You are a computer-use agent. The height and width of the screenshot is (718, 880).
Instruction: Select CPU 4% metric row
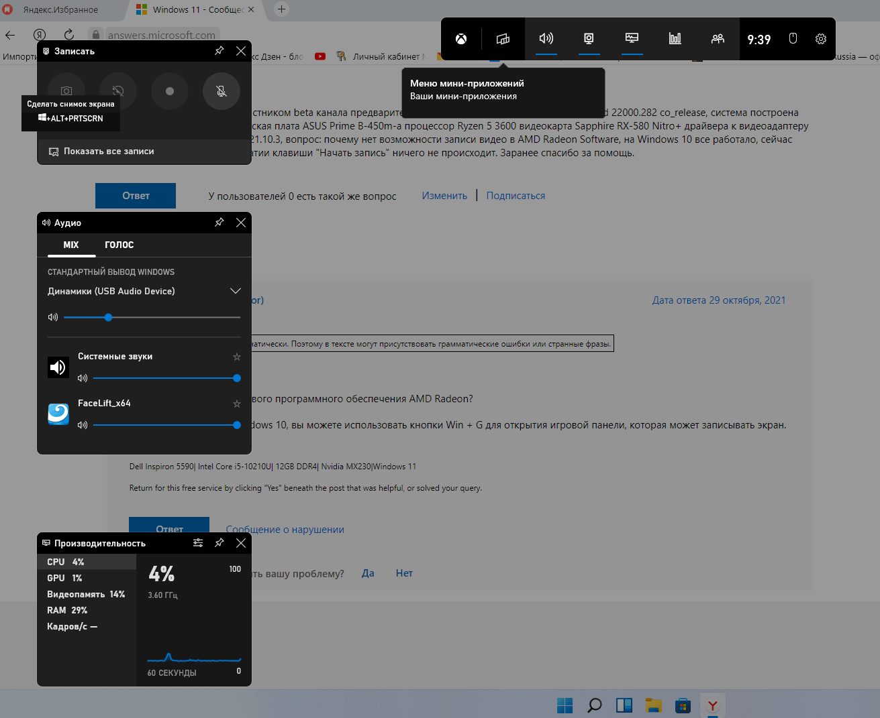coord(87,562)
